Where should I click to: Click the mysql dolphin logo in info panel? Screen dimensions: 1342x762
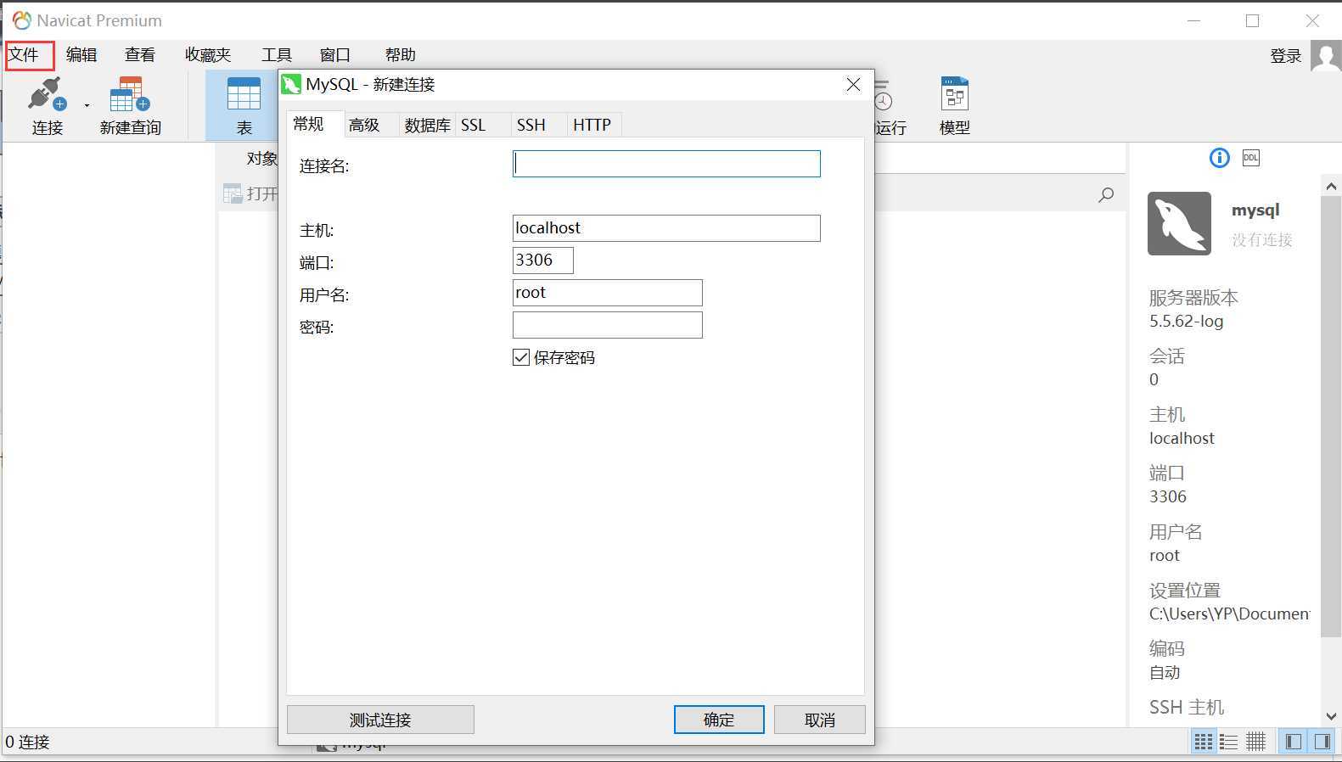coord(1179,223)
